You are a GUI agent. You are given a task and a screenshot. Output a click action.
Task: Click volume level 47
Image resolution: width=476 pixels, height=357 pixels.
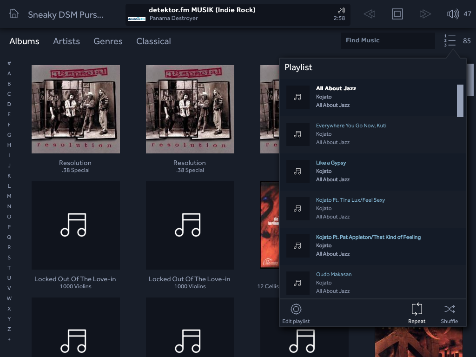coord(468,14)
